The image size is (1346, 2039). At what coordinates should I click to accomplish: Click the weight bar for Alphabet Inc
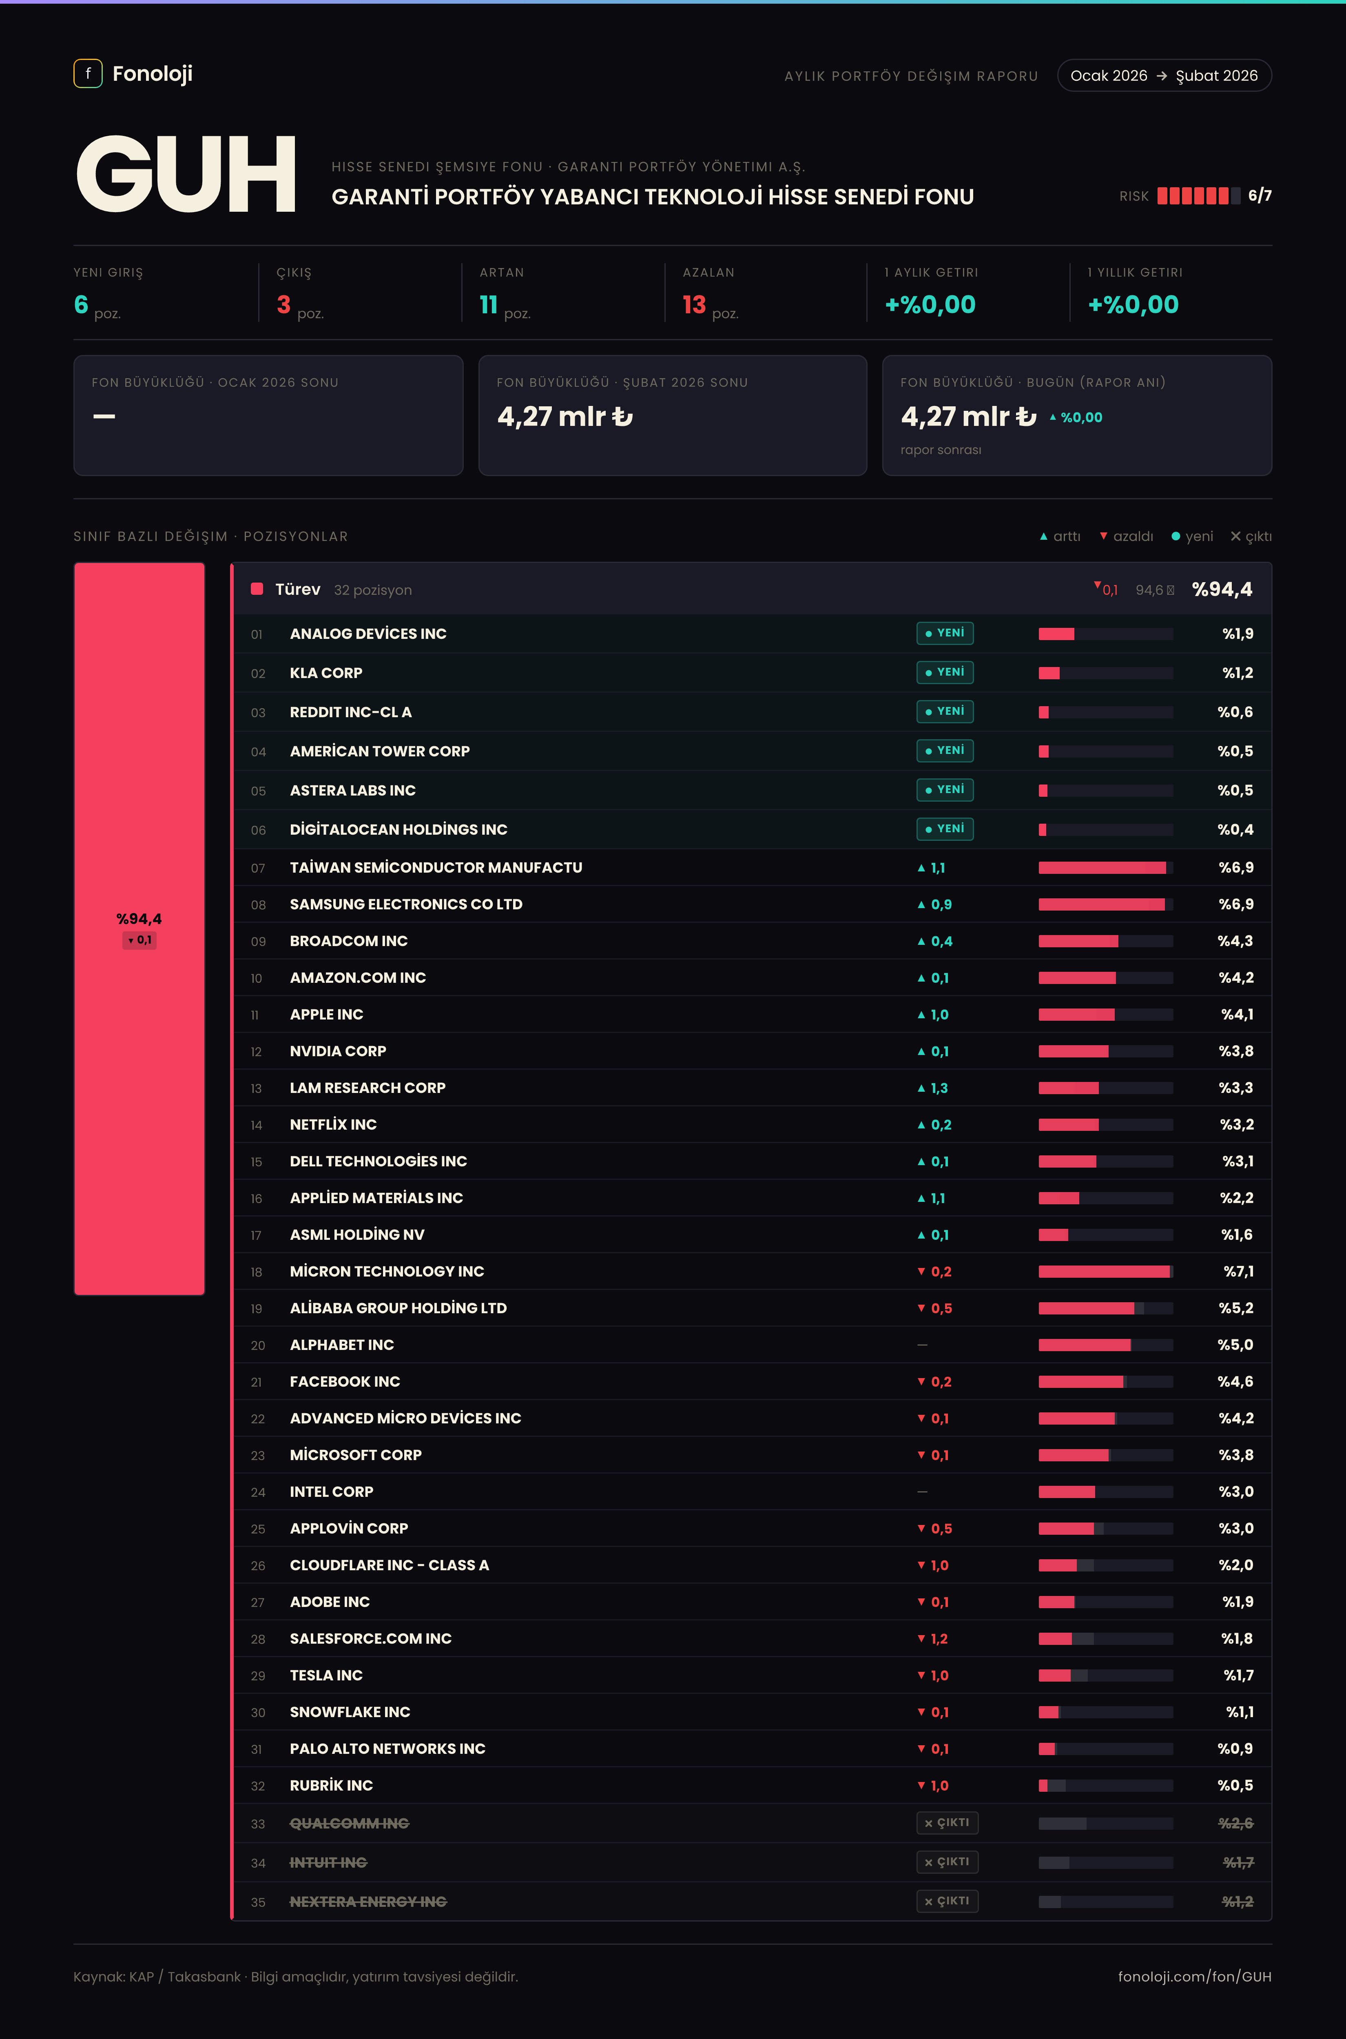click(1106, 1345)
